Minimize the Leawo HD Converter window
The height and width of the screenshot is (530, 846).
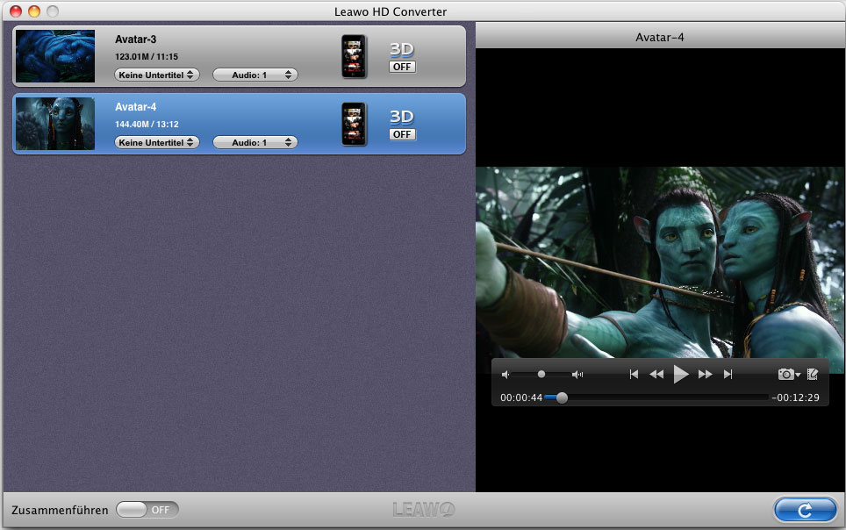[34, 11]
